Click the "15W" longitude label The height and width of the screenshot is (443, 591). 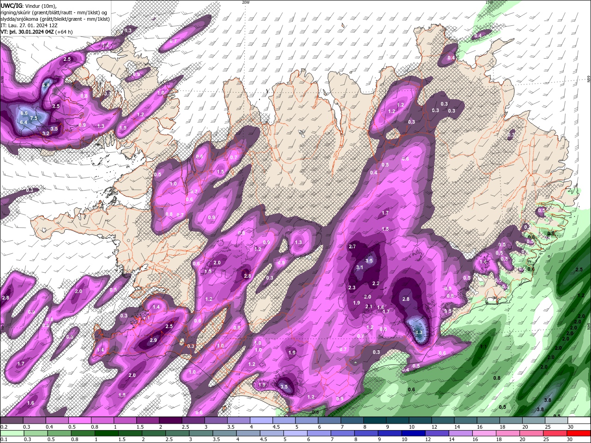click(x=489, y=2)
